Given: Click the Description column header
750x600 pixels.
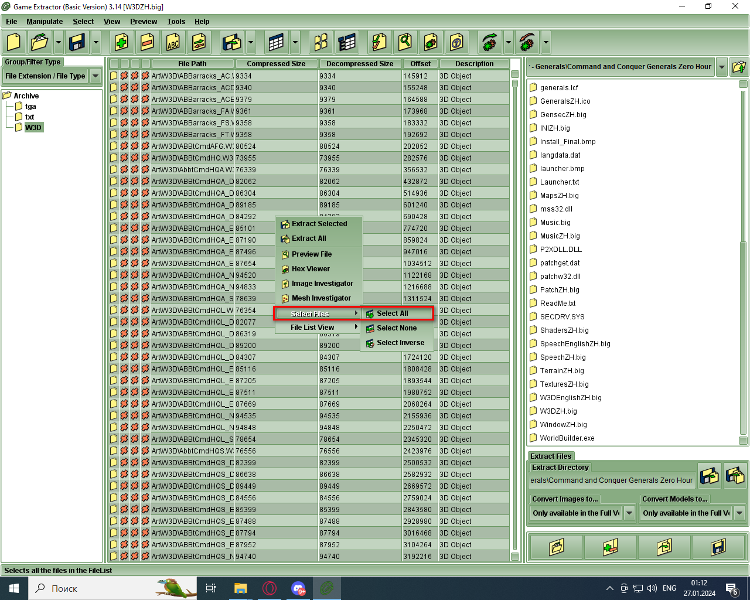Looking at the screenshot, I should (x=475, y=64).
